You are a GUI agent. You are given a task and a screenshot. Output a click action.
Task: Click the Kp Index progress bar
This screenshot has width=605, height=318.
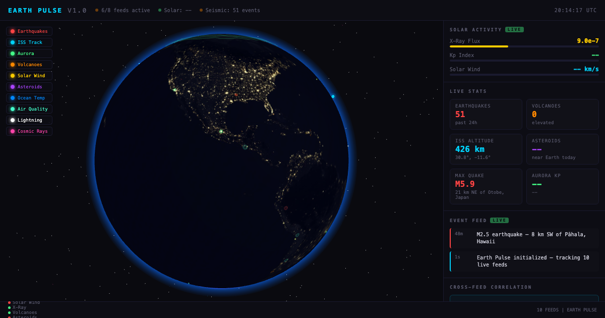click(524, 61)
